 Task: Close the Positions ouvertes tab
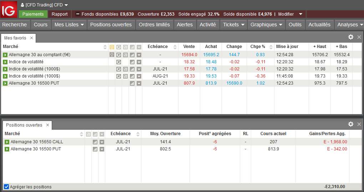(47, 125)
